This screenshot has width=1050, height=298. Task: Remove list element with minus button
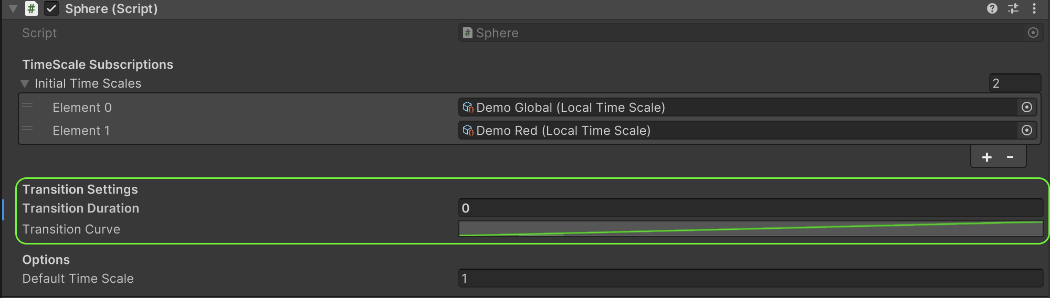pos(1010,157)
